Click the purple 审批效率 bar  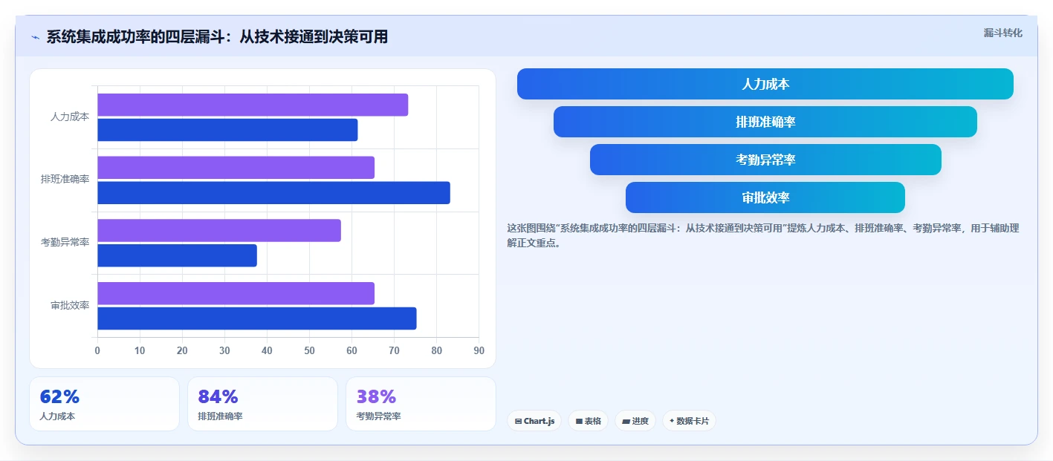[x=236, y=293]
